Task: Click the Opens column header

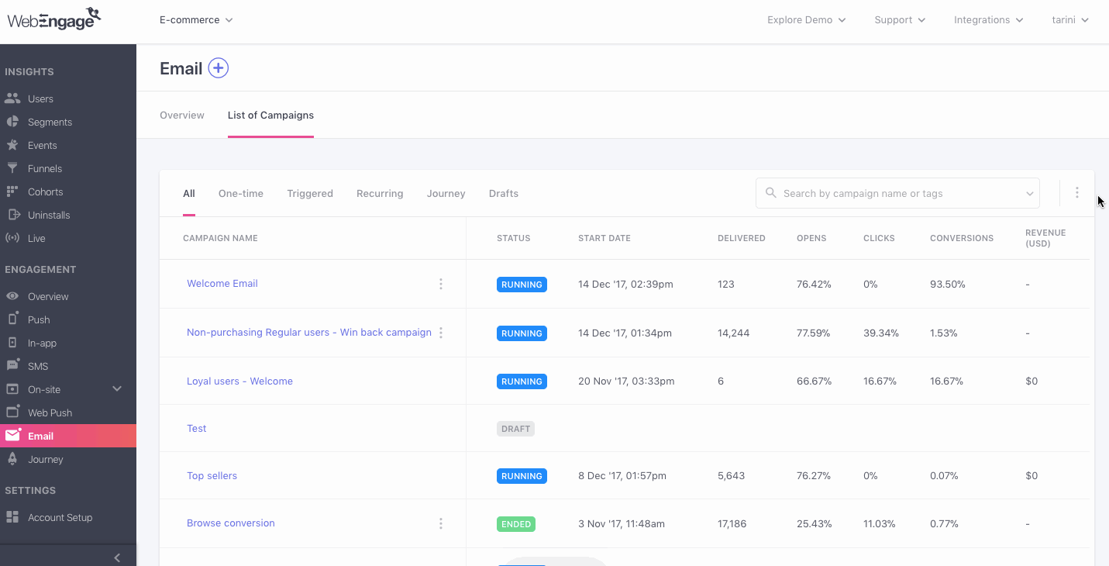Action: coord(811,238)
